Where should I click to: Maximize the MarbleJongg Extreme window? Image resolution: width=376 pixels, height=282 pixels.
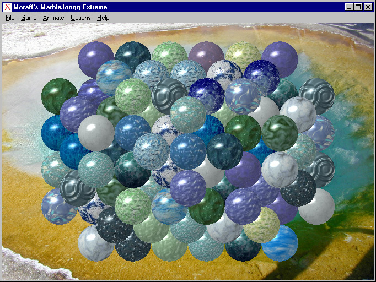pos(358,7)
